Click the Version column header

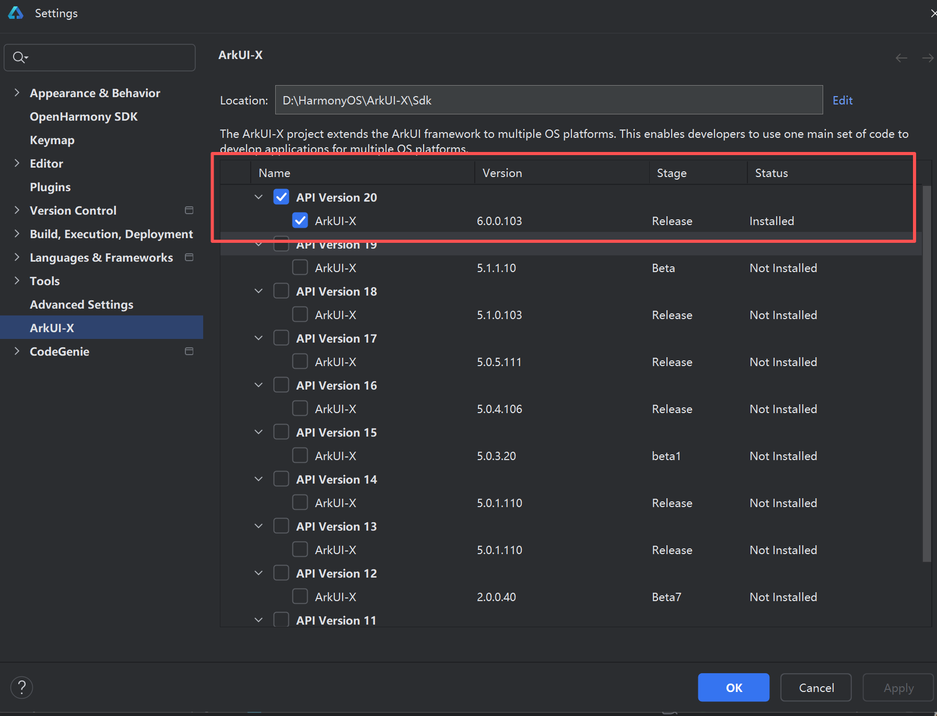click(x=561, y=173)
